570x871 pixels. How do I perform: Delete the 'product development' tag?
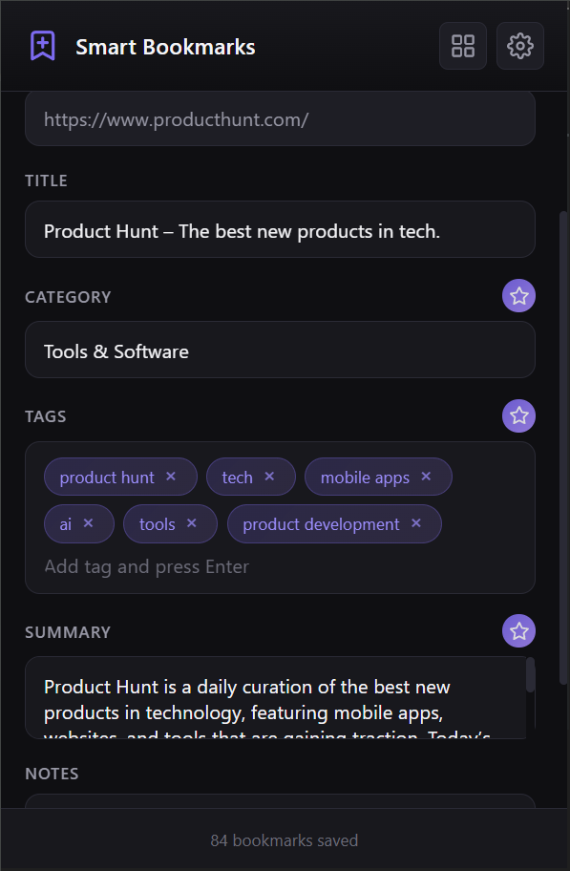[x=415, y=523]
